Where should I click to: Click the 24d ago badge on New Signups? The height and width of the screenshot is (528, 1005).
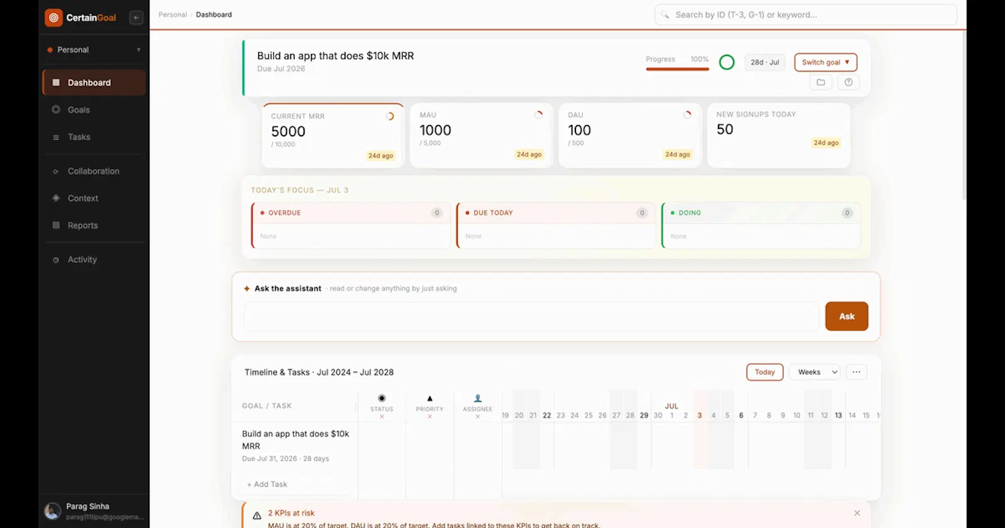(x=826, y=143)
